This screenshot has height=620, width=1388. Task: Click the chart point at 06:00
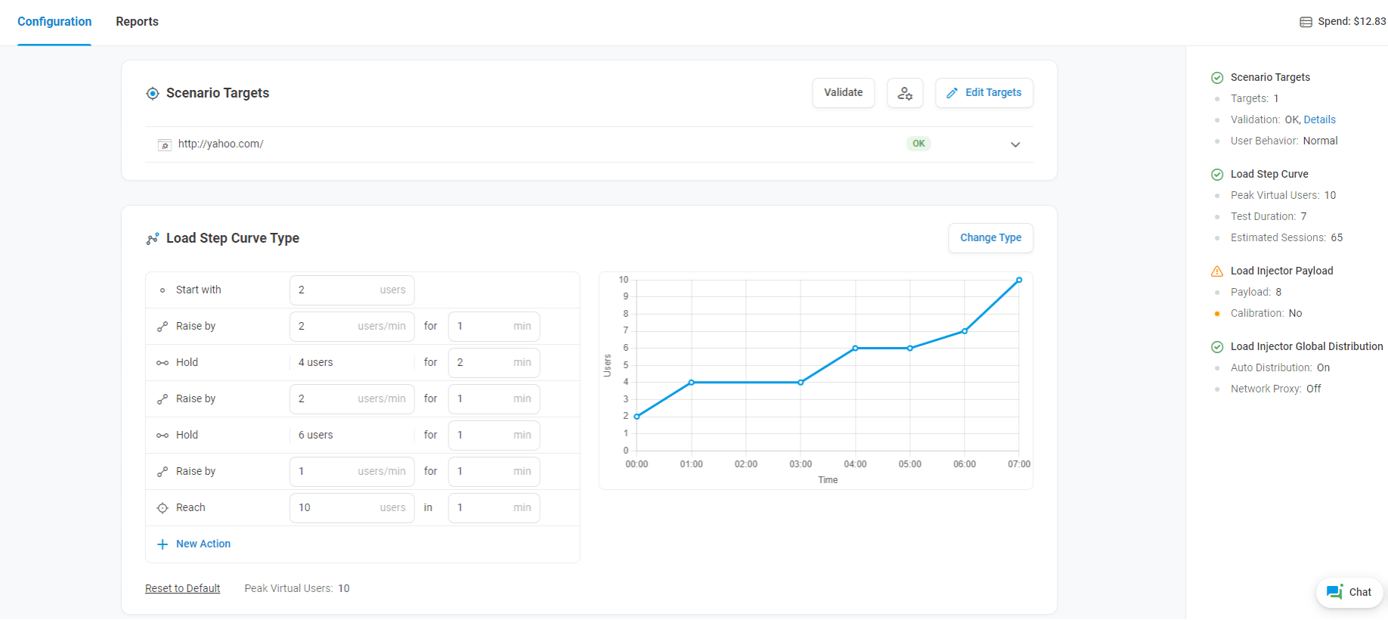click(965, 331)
